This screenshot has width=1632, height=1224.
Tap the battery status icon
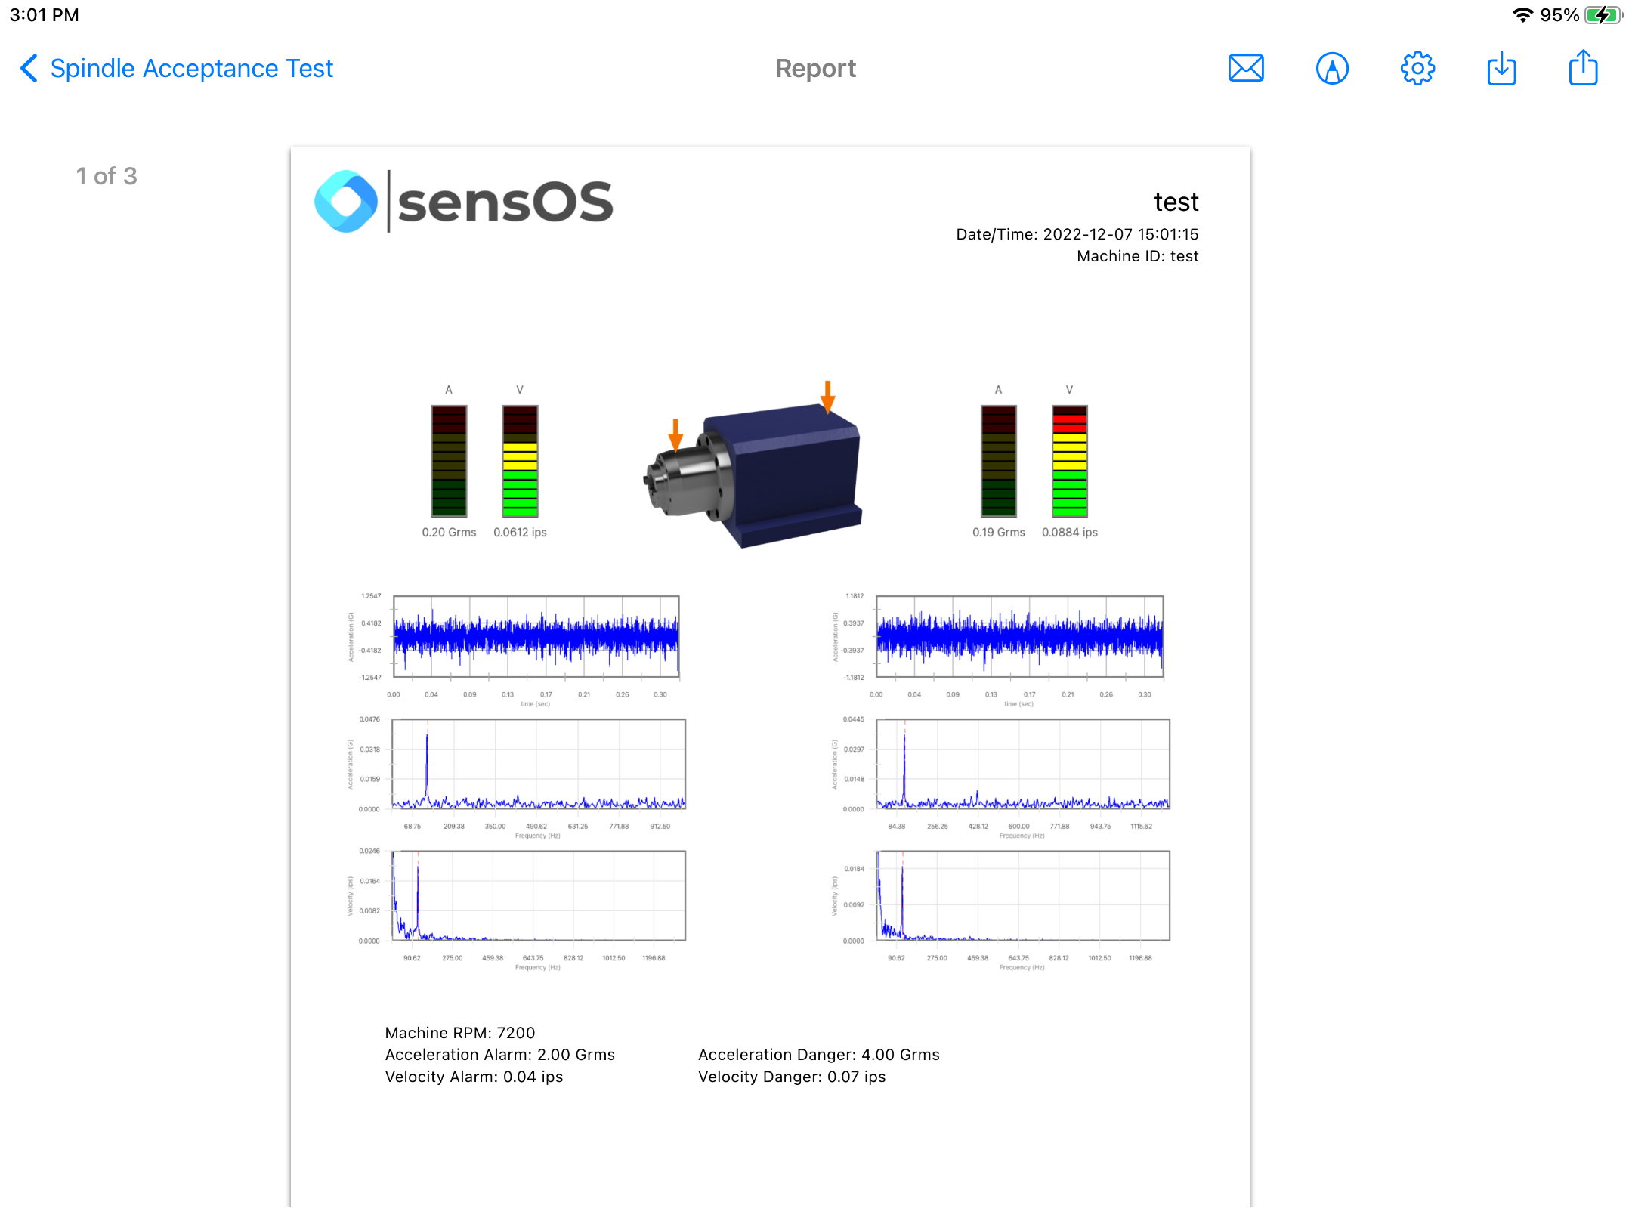pyautogui.click(x=1603, y=15)
